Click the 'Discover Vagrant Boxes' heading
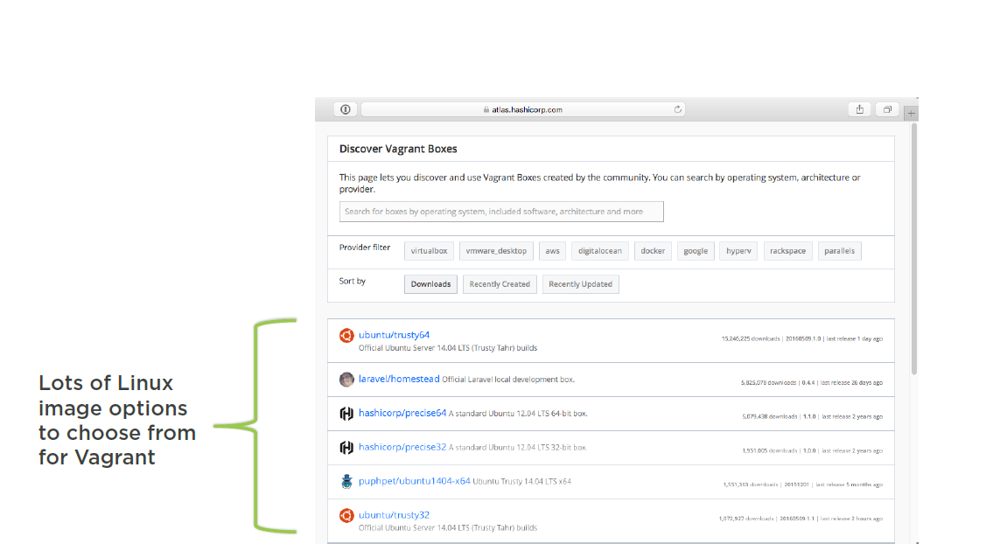The width and height of the screenshot is (993, 558). tap(398, 149)
